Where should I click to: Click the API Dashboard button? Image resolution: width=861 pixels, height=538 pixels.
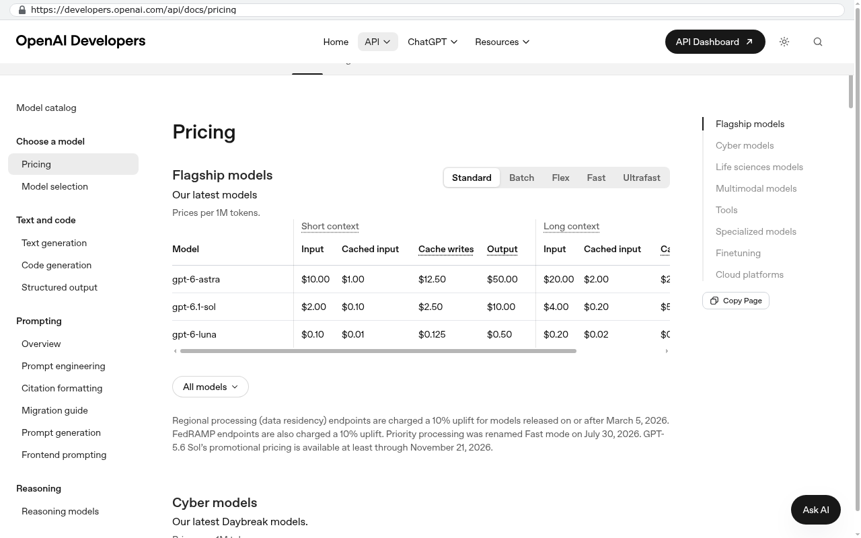pyautogui.click(x=715, y=42)
